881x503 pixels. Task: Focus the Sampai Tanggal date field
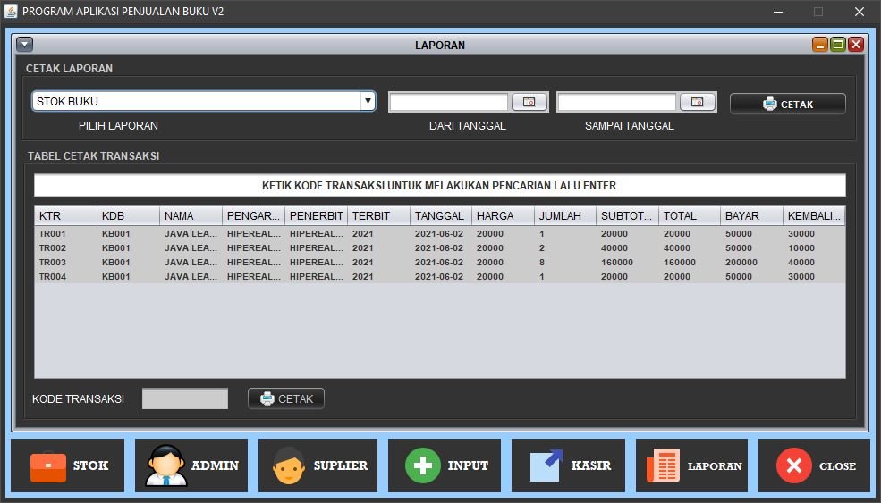[616, 103]
